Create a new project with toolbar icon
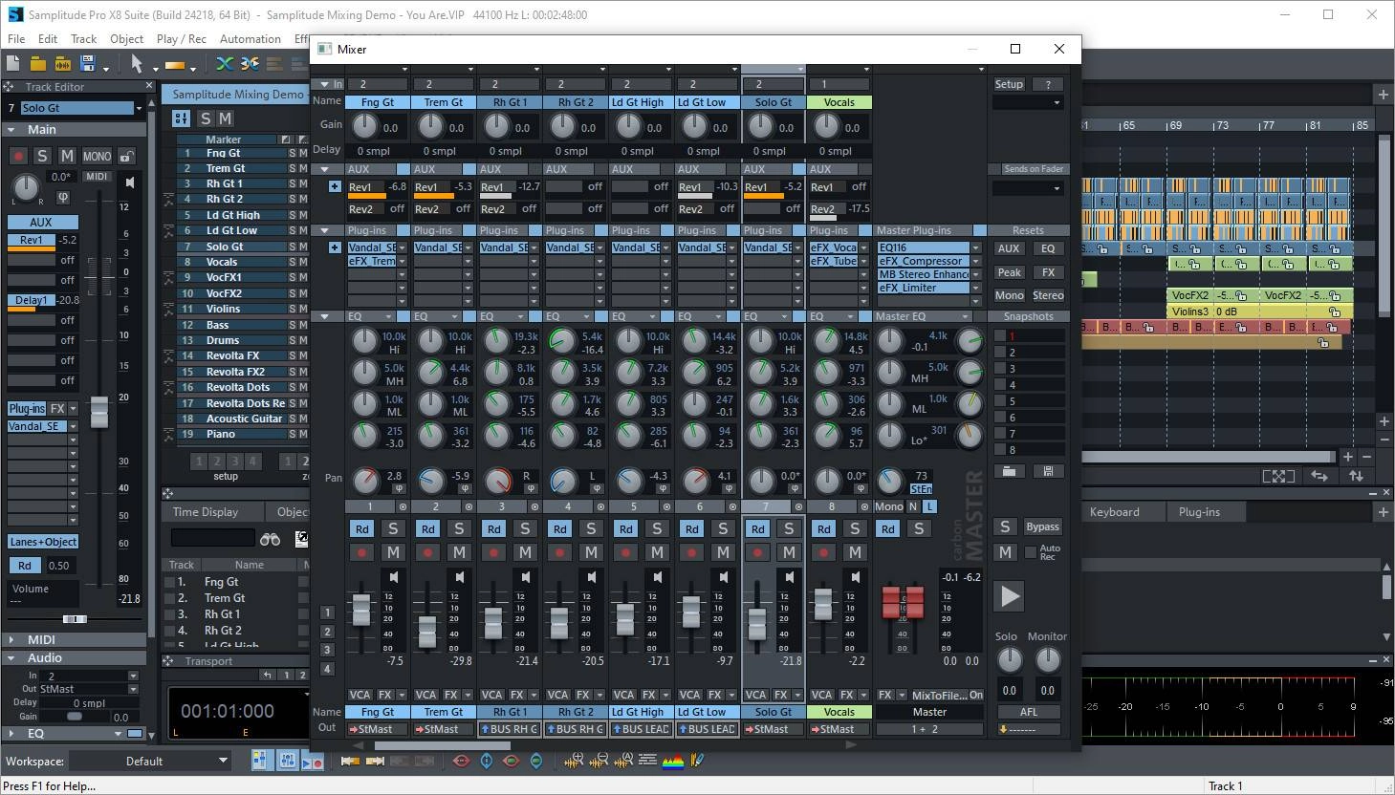 12,64
